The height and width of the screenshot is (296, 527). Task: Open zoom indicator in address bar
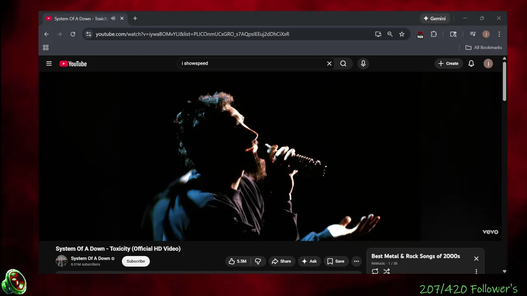click(390, 34)
